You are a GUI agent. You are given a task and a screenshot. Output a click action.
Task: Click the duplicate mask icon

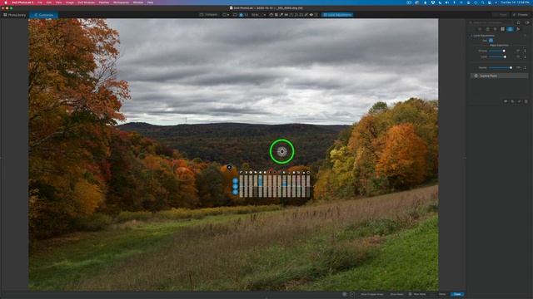tap(513, 101)
